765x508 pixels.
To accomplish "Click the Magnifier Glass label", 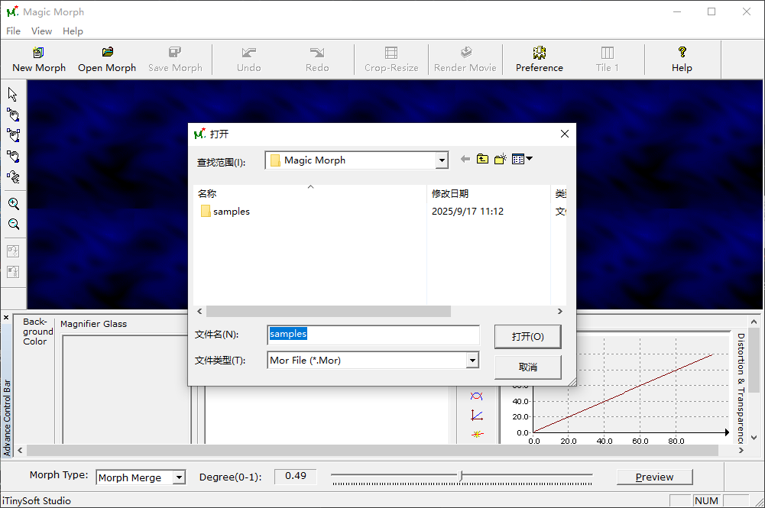I will [x=94, y=324].
